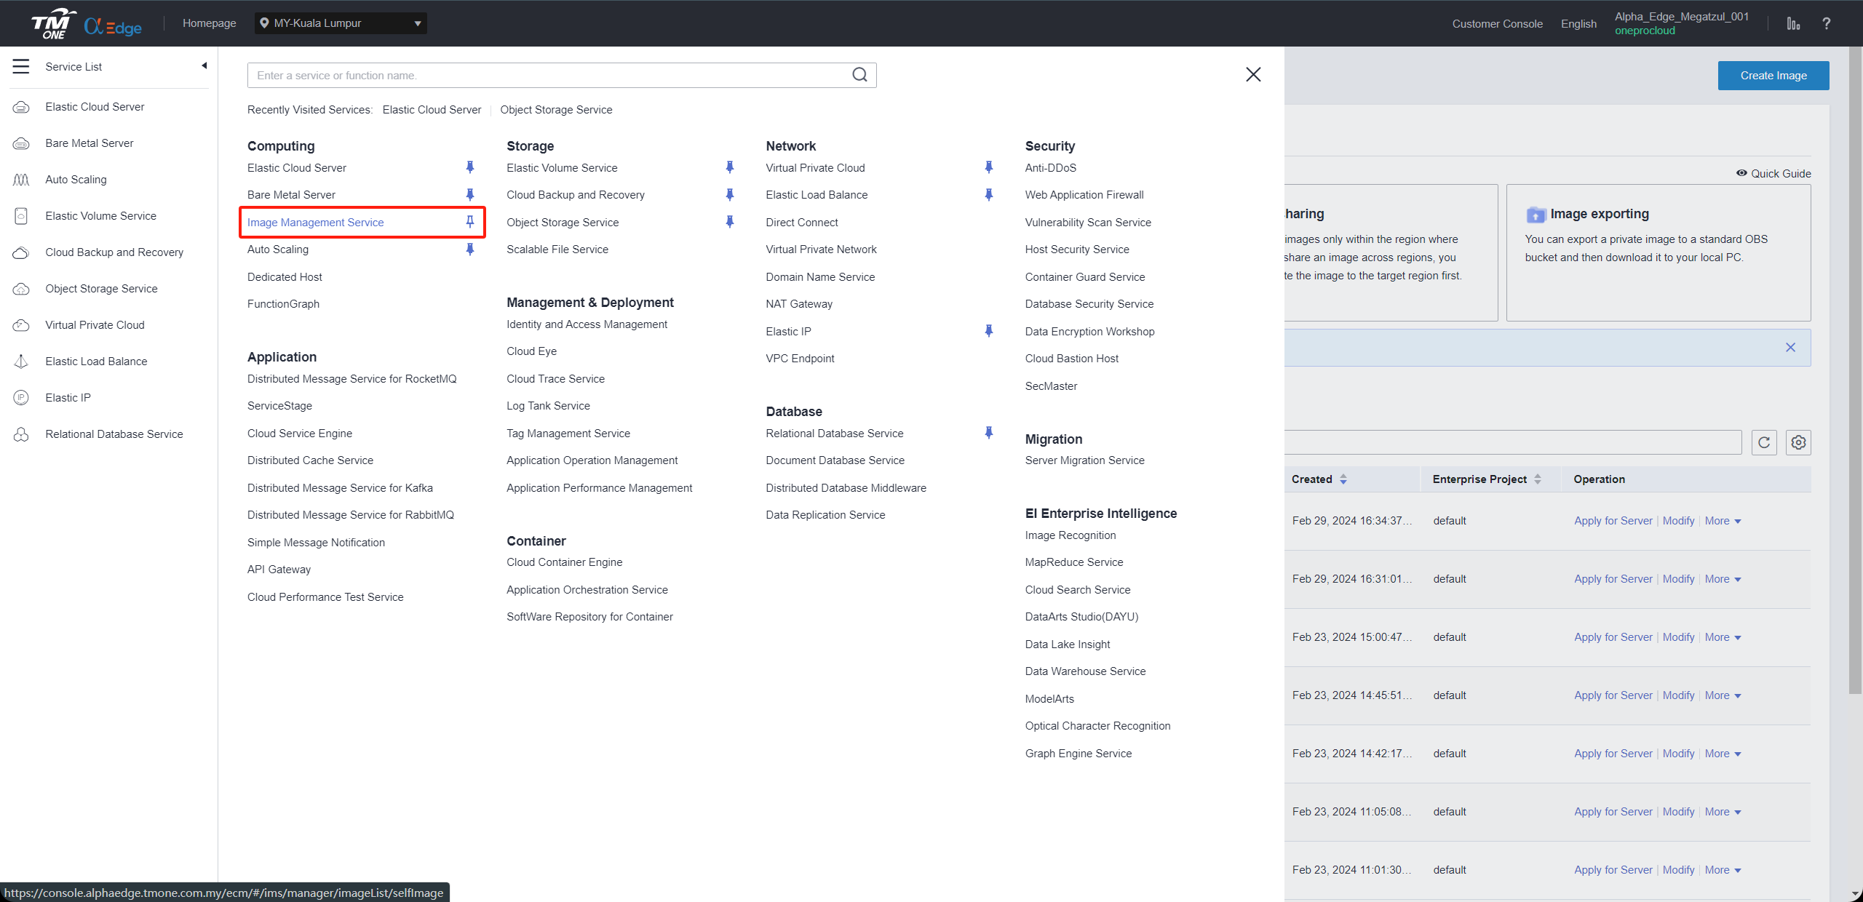Unpin Cloud Backup and Recovery in Storage

click(x=730, y=194)
